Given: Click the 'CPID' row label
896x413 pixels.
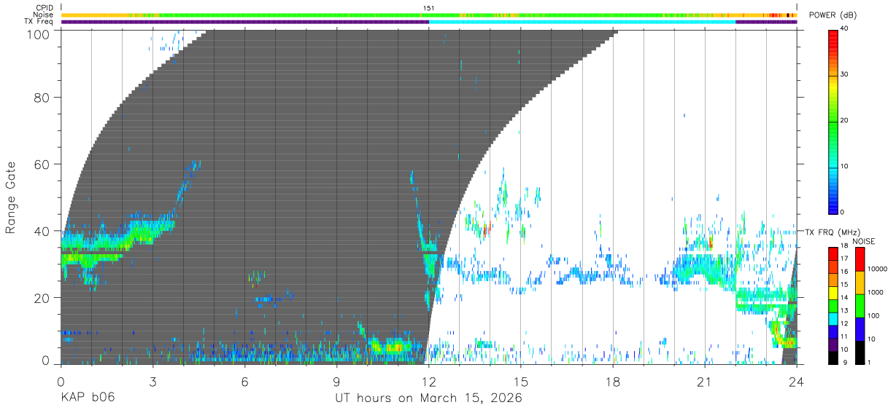Looking at the screenshot, I should pyautogui.click(x=45, y=8).
